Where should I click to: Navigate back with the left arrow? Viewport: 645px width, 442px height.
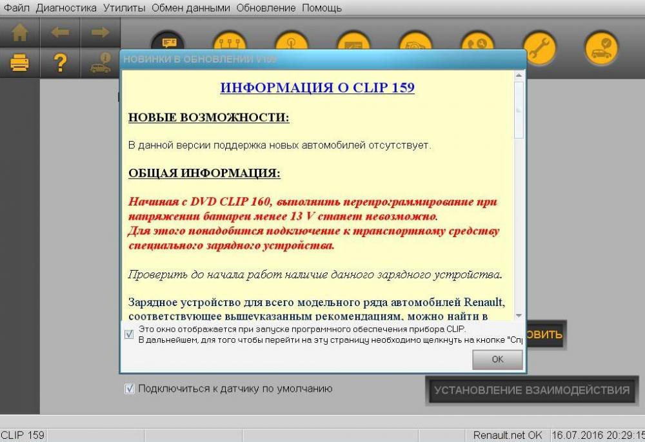(x=60, y=32)
